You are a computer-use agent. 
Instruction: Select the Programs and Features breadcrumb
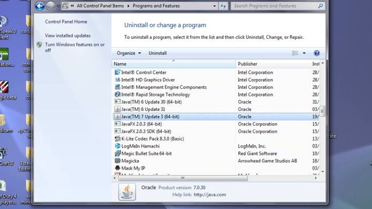point(156,6)
